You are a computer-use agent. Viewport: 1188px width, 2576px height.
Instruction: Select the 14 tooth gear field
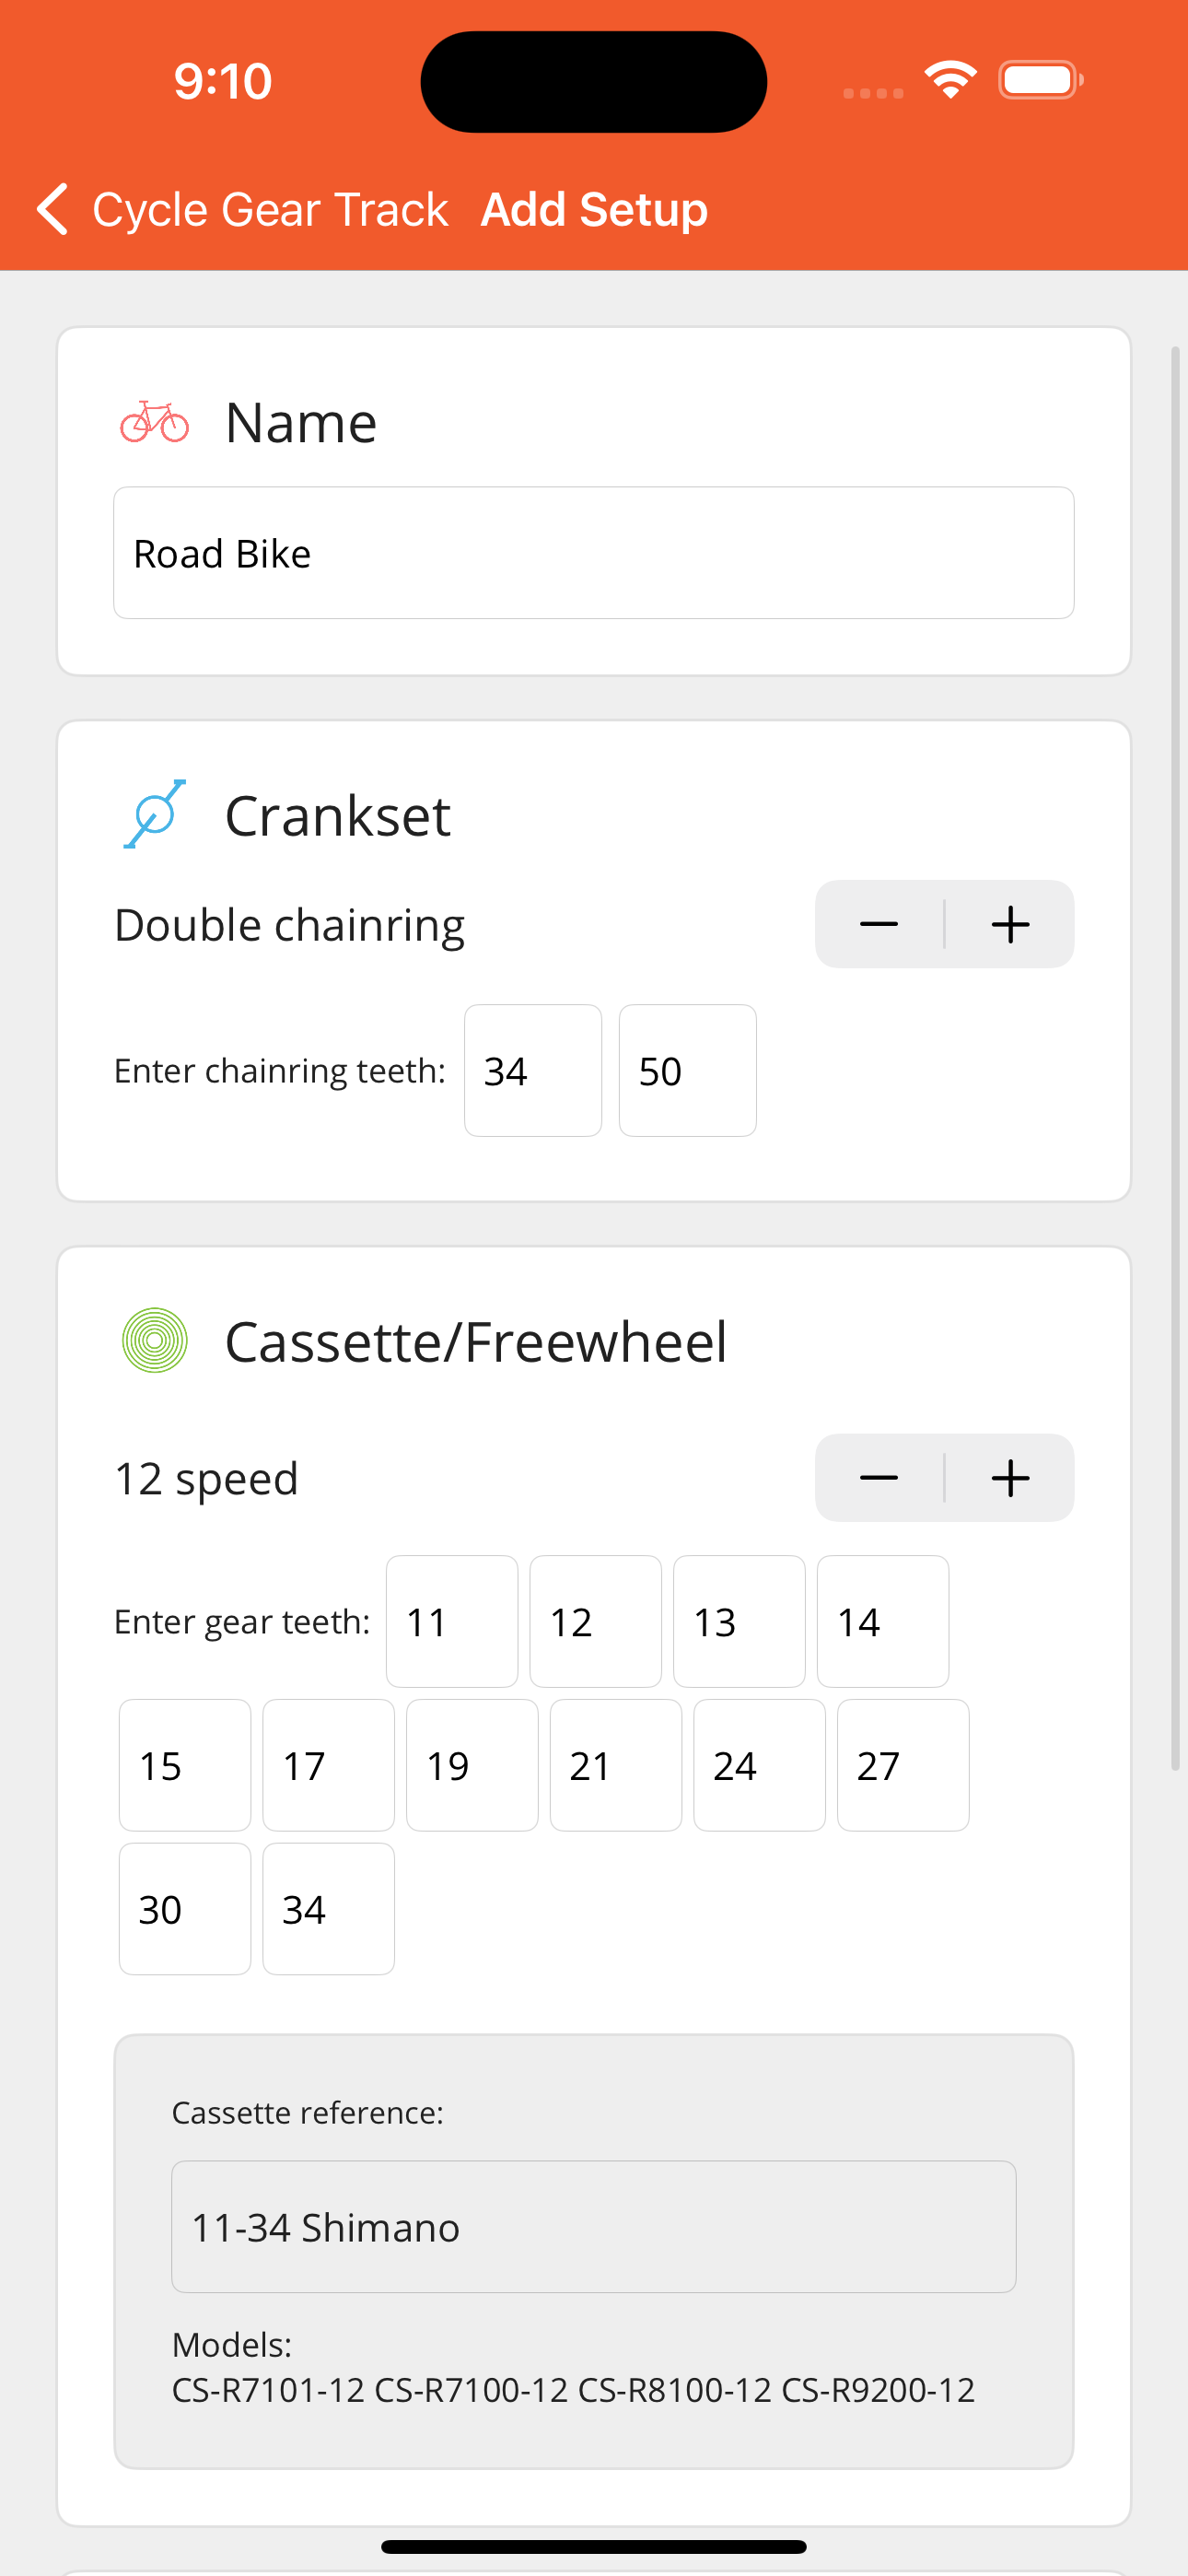coord(883,1621)
